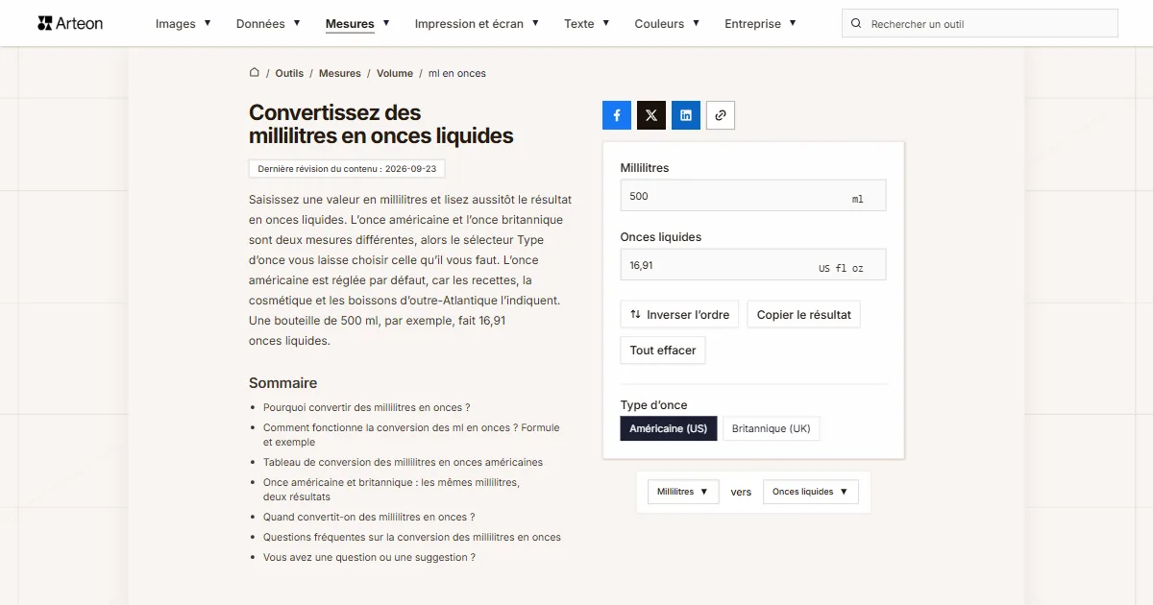Go to home via breadcrumb house icon
Viewport: 1153px width, 605px height.
[255, 72]
